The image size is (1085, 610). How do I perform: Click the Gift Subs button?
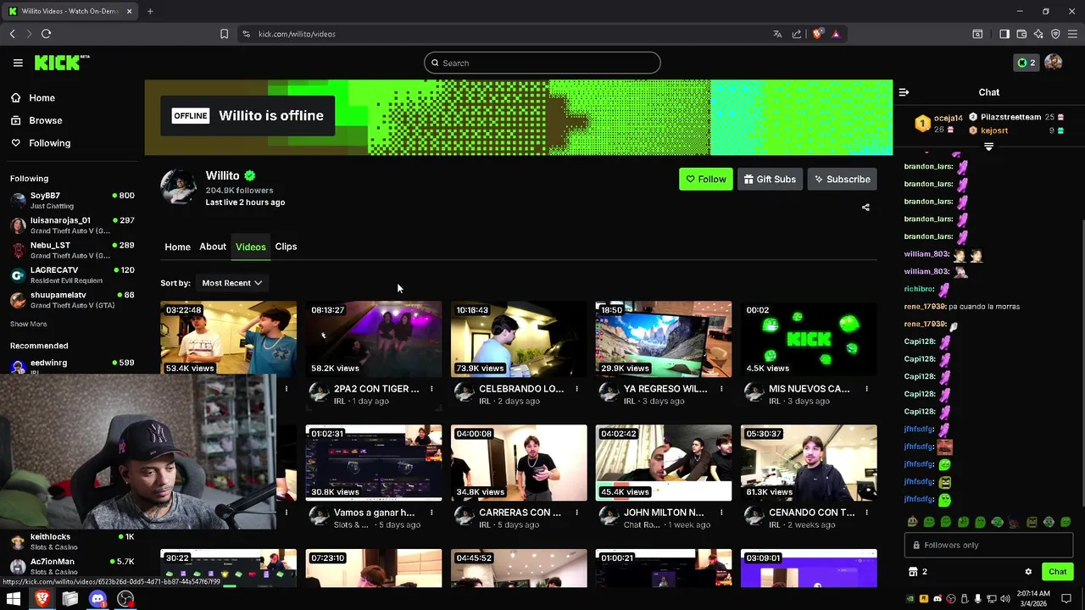(770, 180)
